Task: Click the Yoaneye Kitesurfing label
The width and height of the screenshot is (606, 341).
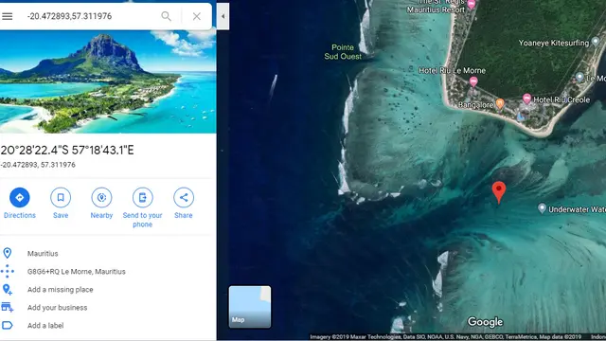Action: click(553, 43)
